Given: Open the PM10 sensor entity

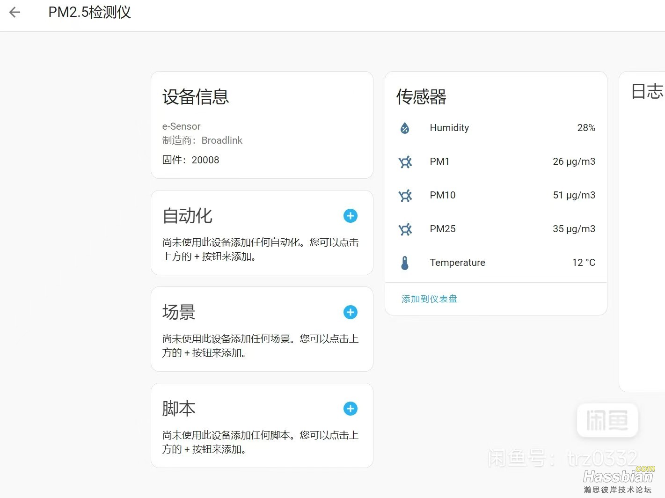Looking at the screenshot, I should point(496,195).
